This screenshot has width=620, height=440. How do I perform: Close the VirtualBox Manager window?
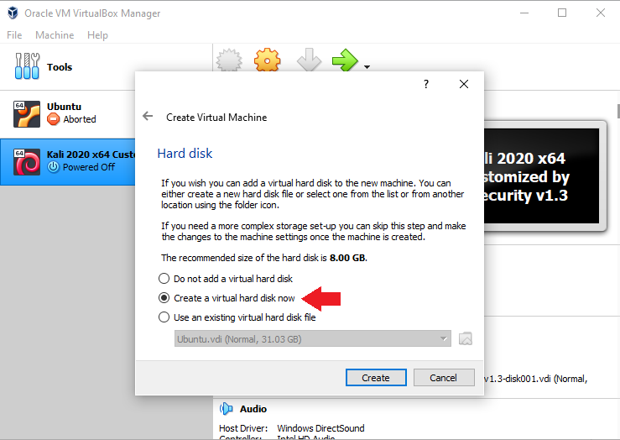click(600, 13)
